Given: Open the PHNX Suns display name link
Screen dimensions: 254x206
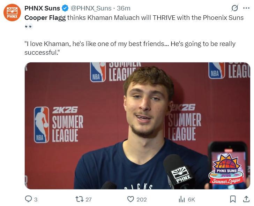Looking at the screenshot, I should click(x=42, y=8).
